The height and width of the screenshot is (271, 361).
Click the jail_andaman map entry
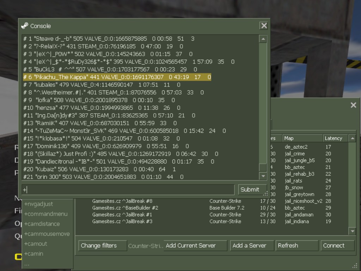[x=299, y=215]
